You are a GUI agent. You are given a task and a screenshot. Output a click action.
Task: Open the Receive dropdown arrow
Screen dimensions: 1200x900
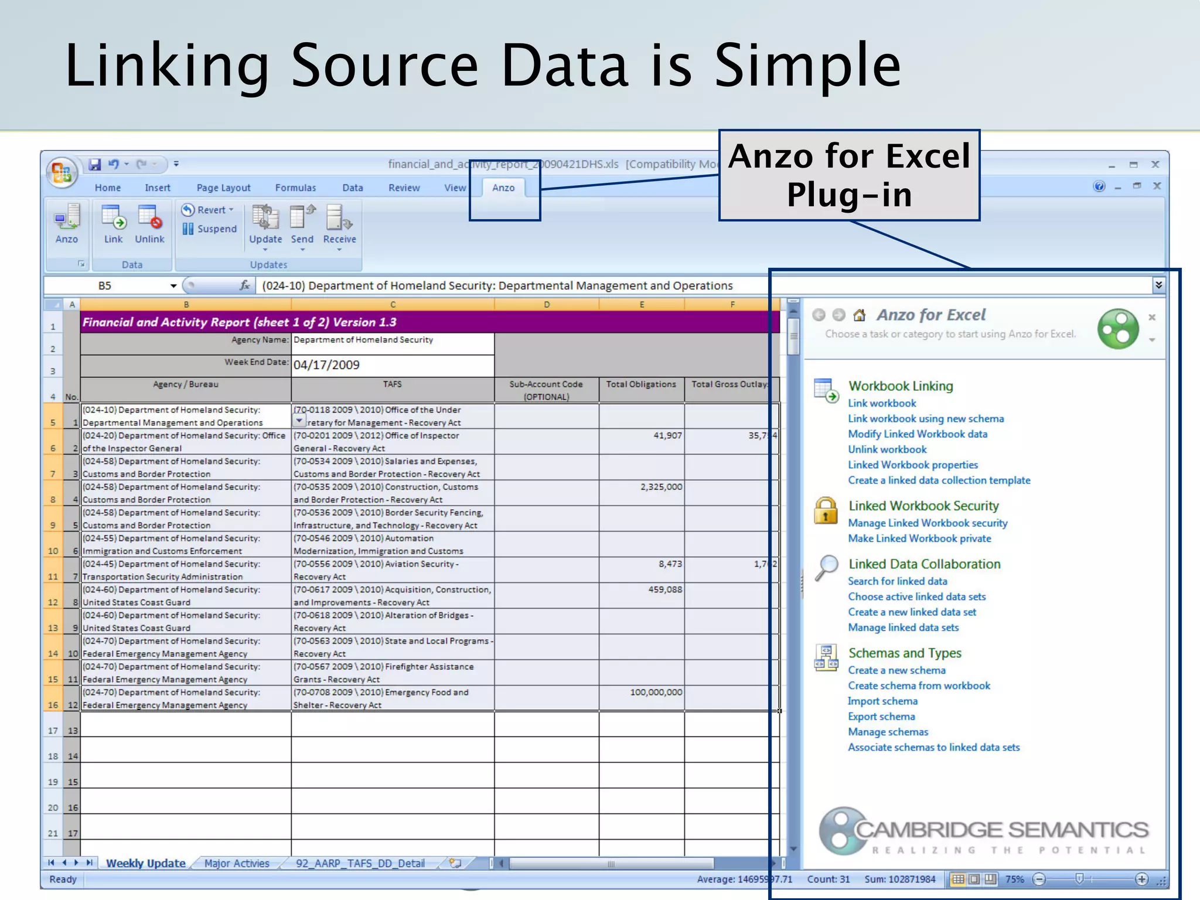pyautogui.click(x=340, y=250)
